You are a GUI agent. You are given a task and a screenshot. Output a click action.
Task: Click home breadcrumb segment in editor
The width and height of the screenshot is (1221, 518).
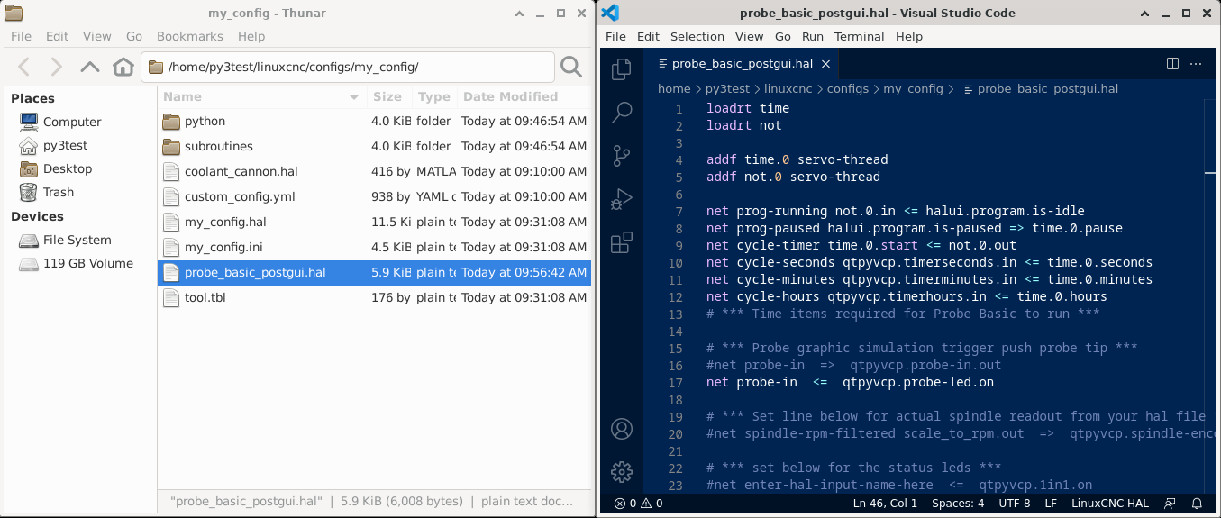[674, 89]
